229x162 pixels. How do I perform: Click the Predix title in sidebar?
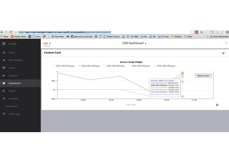coord(13,44)
